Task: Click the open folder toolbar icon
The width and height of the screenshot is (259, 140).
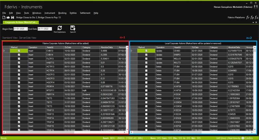Action: [x=8, y=17]
